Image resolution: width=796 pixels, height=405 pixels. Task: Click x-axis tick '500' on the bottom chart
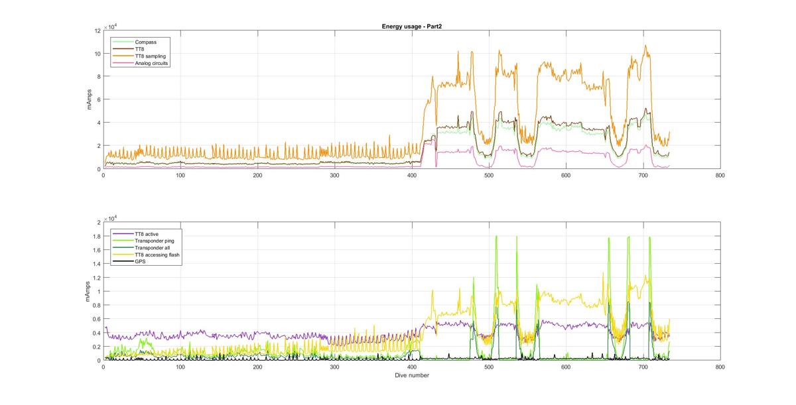[489, 367]
